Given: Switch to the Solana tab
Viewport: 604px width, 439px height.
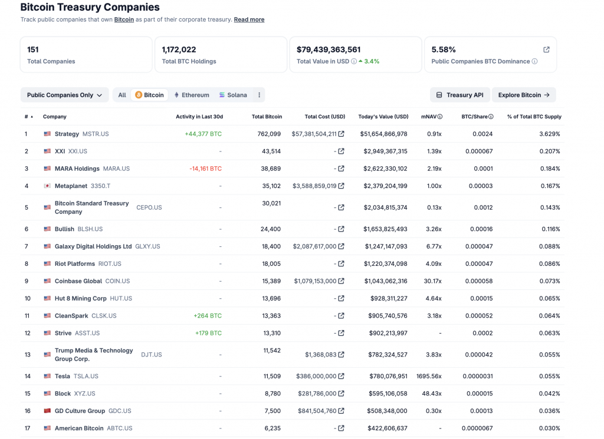Looking at the screenshot, I should point(233,95).
